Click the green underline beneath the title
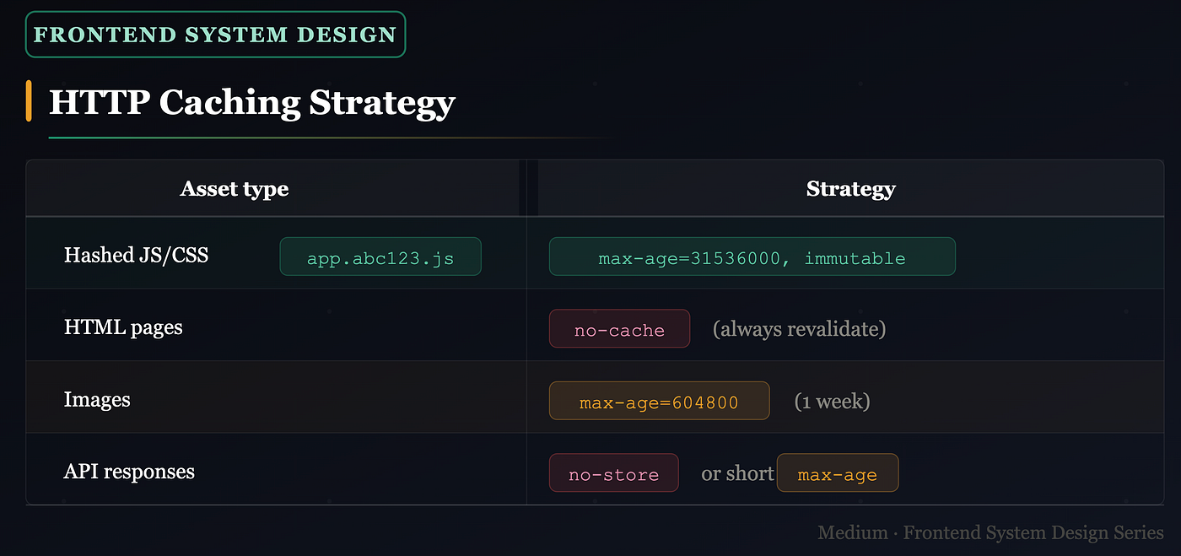 pos(329,137)
